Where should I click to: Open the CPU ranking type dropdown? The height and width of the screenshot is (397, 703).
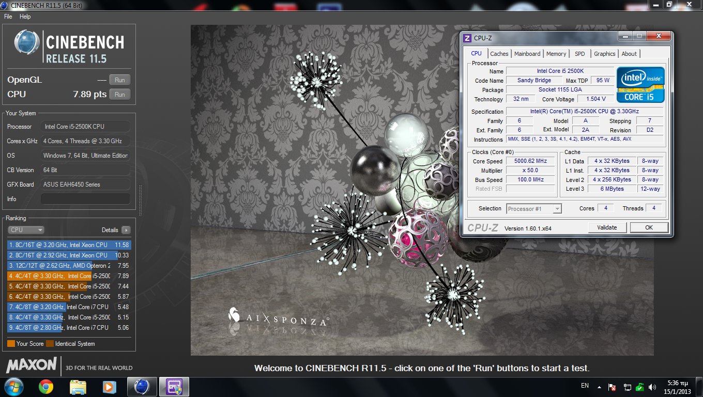[x=26, y=230]
